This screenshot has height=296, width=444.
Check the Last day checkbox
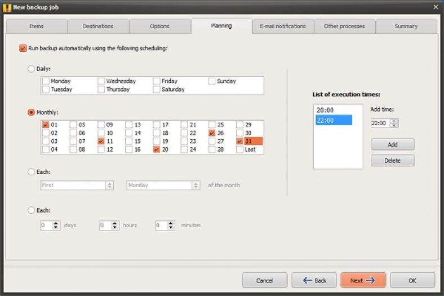(239, 149)
